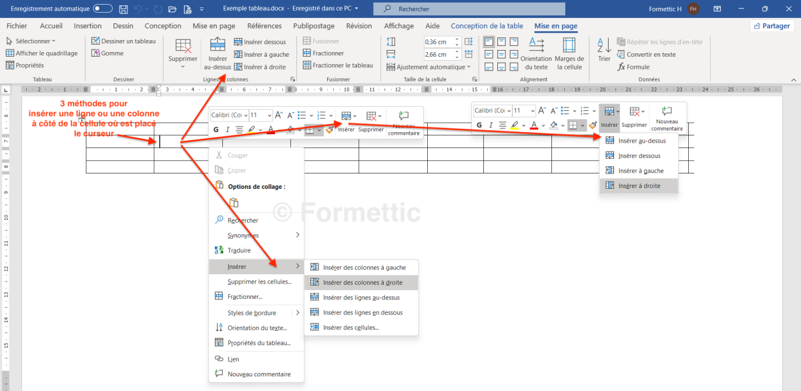Click the font color red A button
The image size is (801, 391).
click(x=270, y=129)
